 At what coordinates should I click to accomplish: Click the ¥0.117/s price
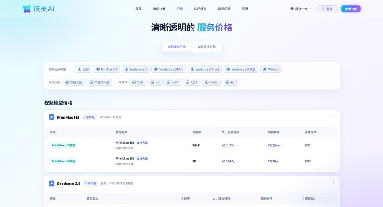228,145
